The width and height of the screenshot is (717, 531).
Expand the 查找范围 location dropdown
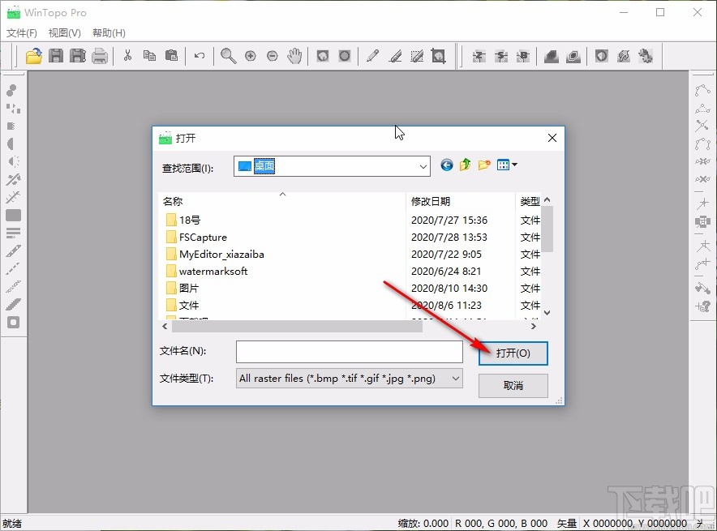pos(423,165)
